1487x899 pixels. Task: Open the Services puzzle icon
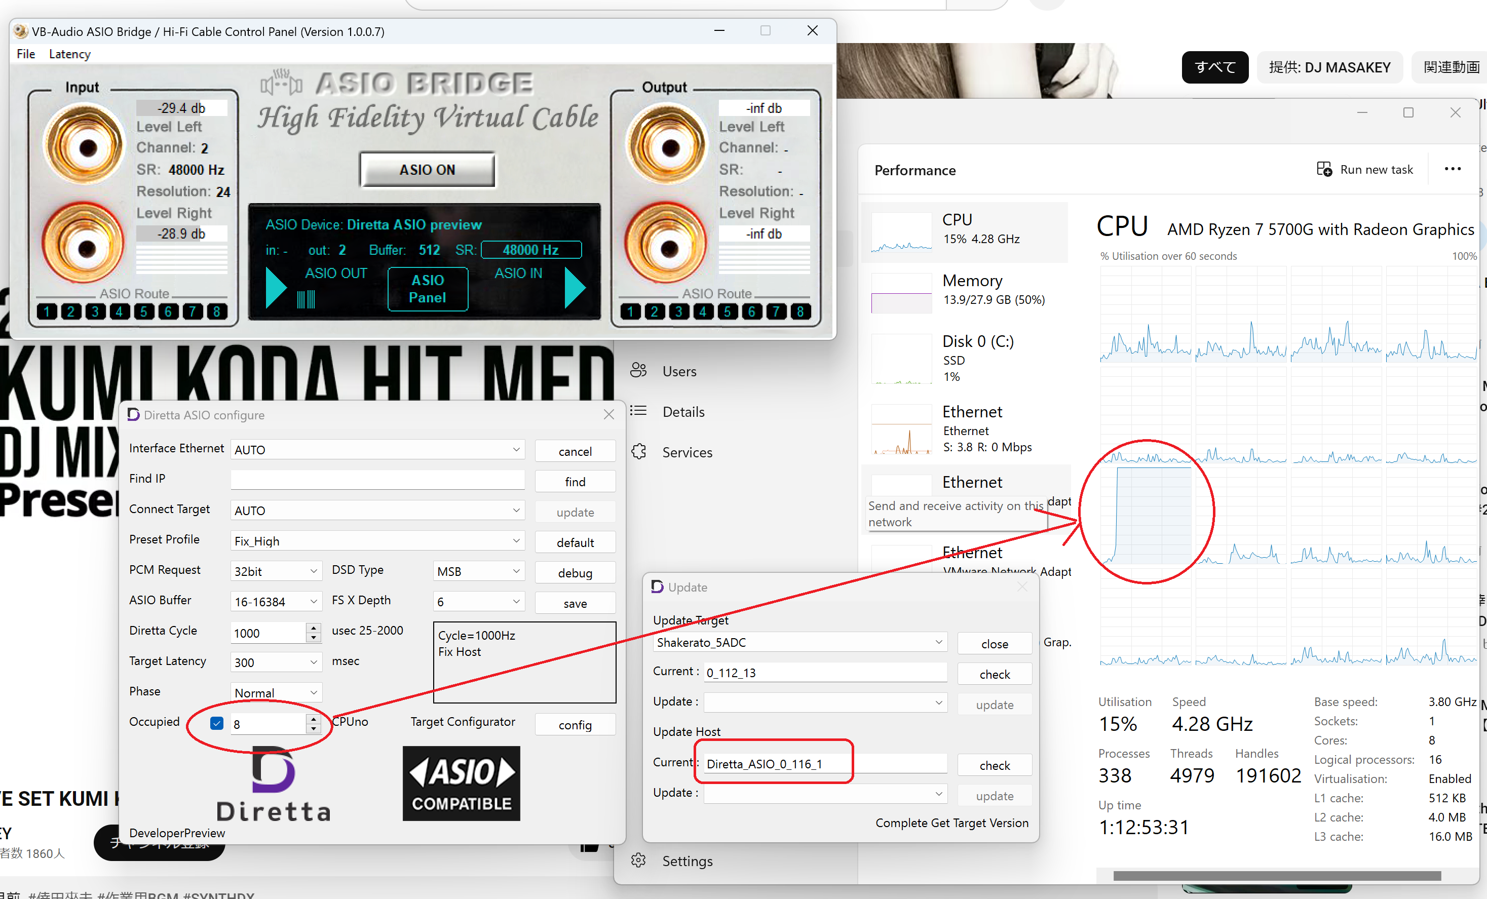(x=638, y=452)
